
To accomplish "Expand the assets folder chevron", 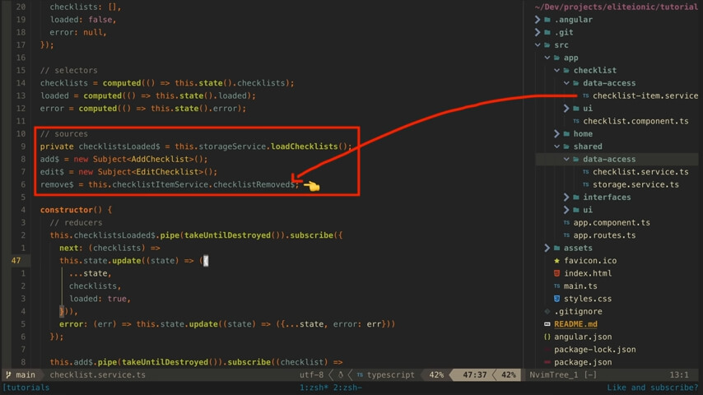I will tap(547, 248).
